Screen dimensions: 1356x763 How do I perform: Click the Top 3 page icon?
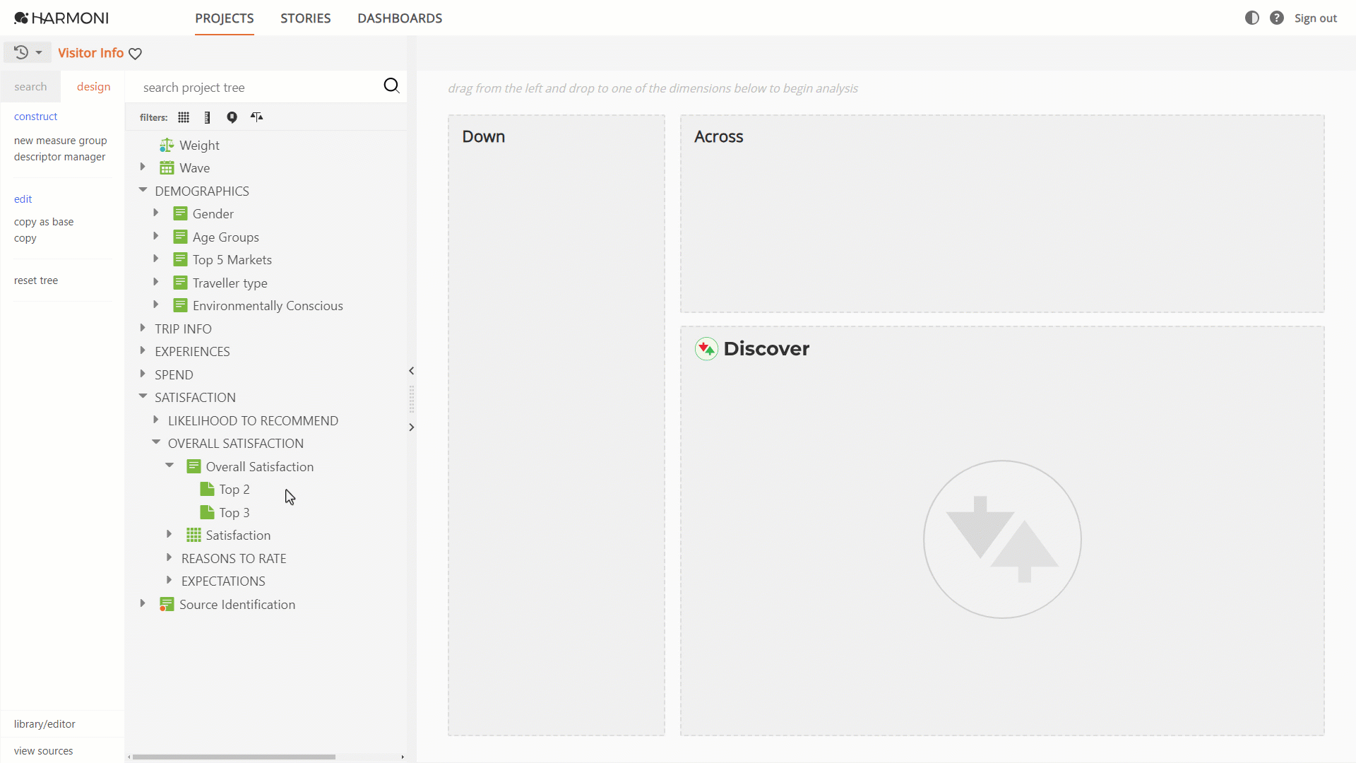[x=207, y=512]
